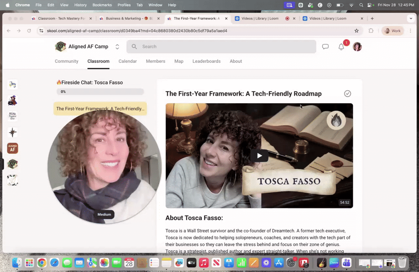Open the user profile avatar
Viewport: 419px width, 272px height.
click(357, 47)
